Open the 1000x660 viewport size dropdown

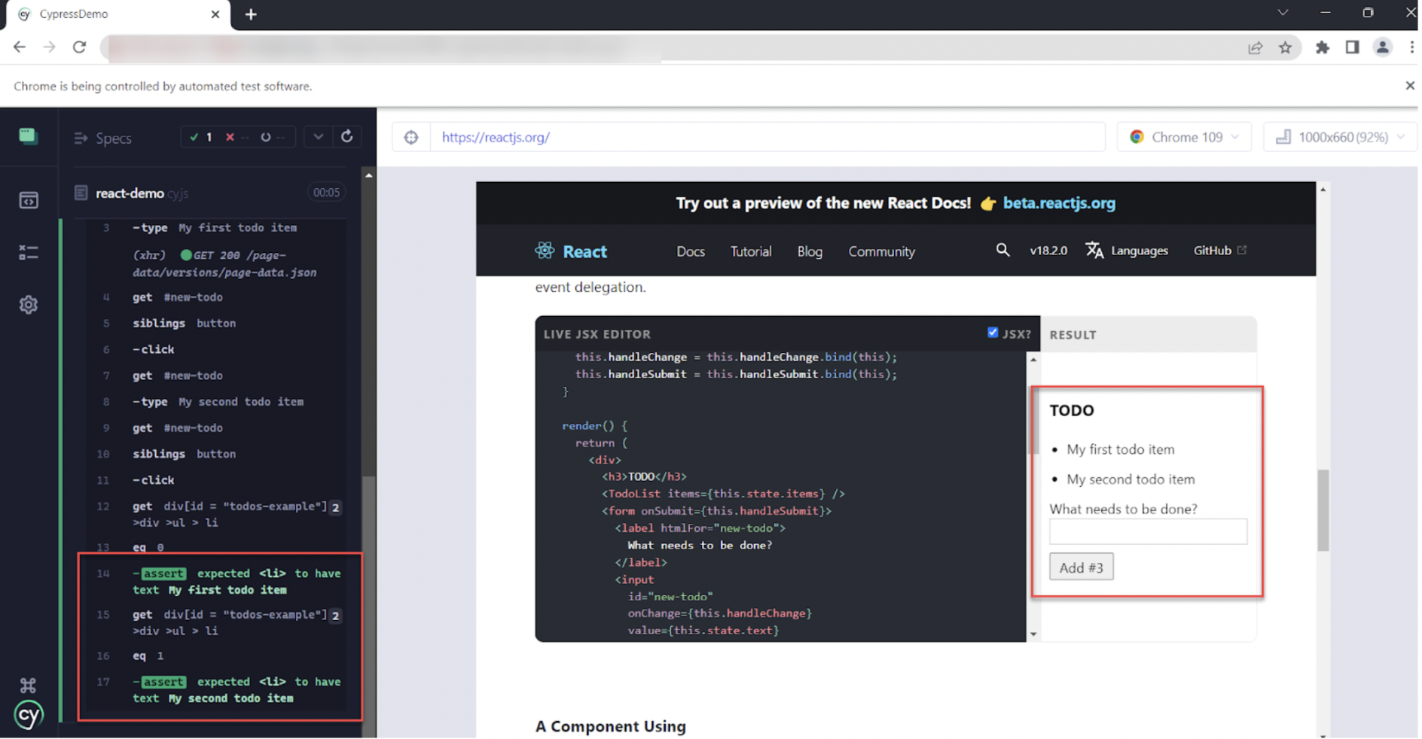point(1339,137)
